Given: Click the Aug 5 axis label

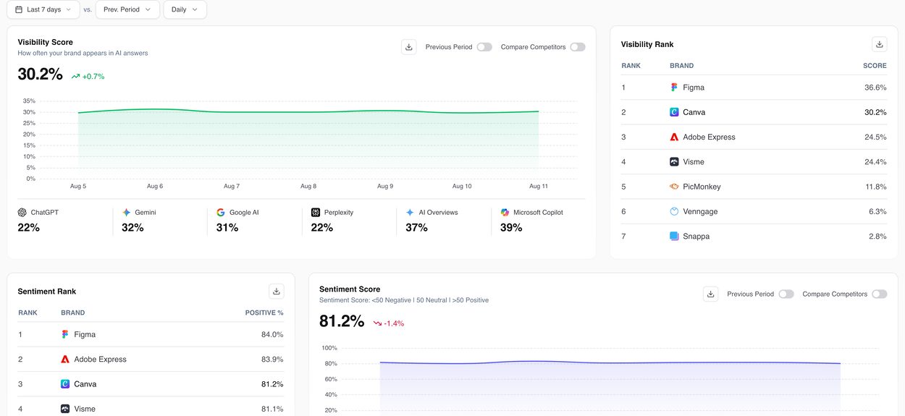Looking at the screenshot, I should (78, 187).
